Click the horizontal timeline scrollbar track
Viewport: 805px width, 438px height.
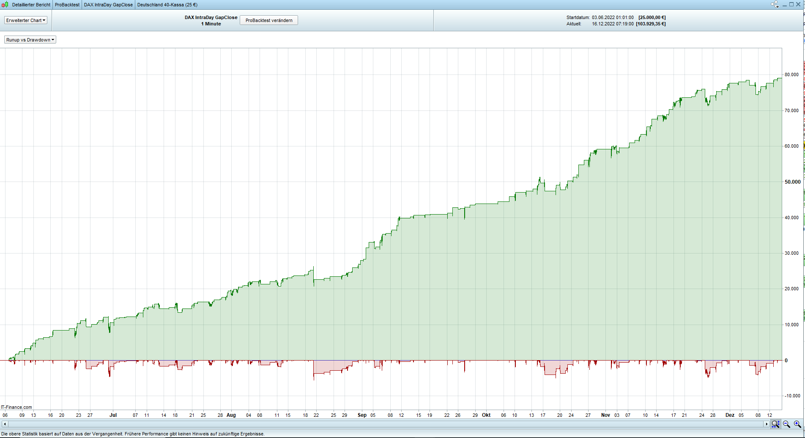pyautogui.click(x=381, y=424)
